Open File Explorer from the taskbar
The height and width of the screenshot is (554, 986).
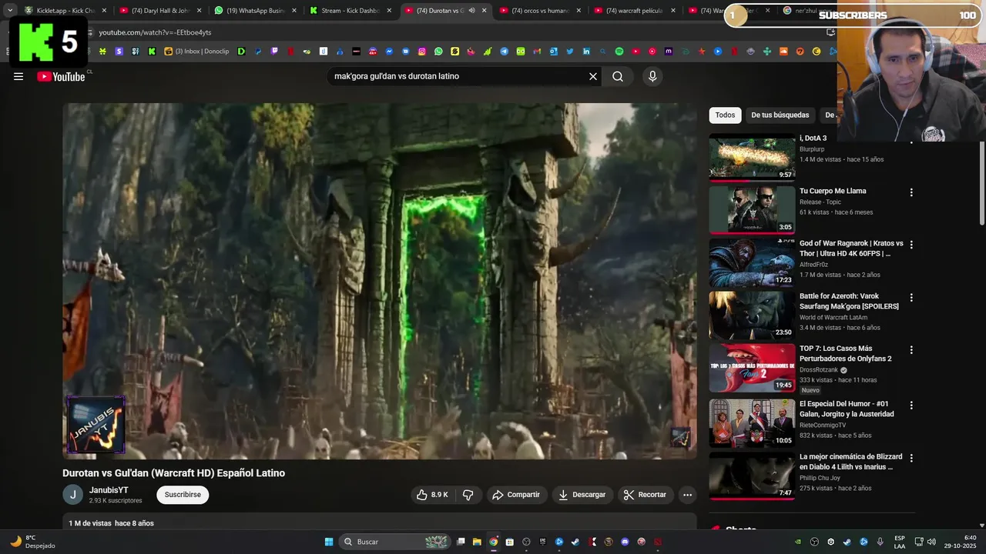coord(477,542)
